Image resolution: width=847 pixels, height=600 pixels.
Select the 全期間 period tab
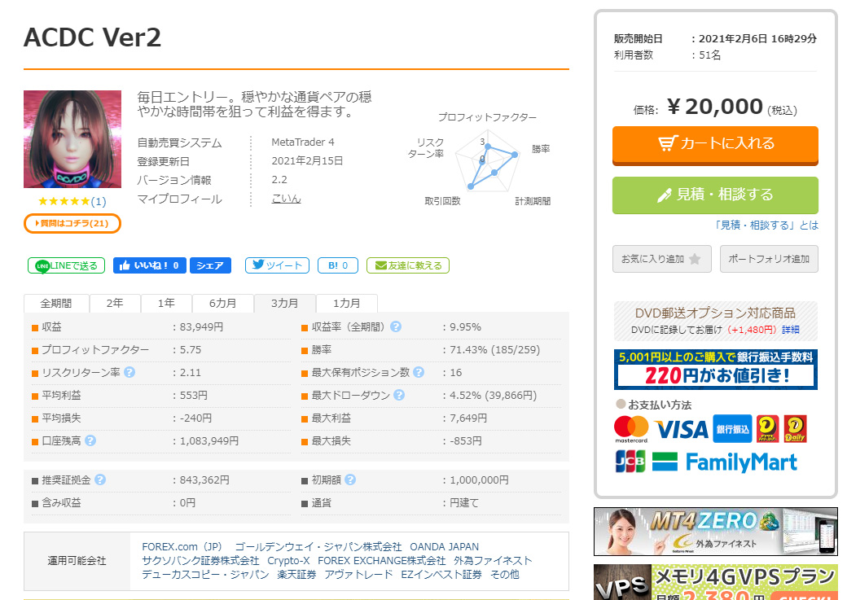click(x=56, y=303)
